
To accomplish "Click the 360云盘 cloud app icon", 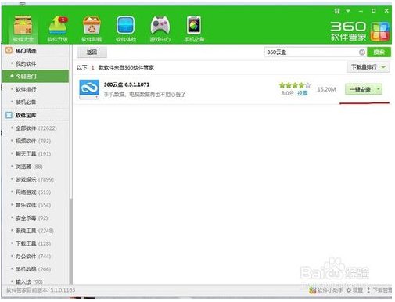I will [89, 89].
